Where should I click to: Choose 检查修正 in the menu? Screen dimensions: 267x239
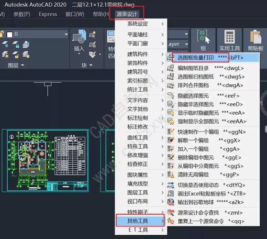click(x=138, y=164)
